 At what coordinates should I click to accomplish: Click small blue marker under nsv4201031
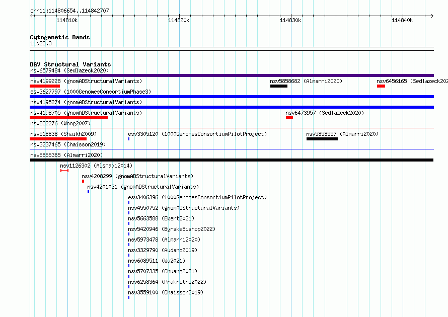(x=88, y=192)
